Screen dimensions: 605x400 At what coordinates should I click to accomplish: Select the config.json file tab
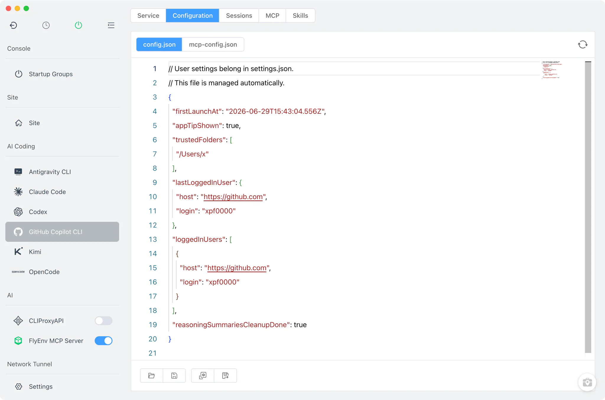(159, 44)
